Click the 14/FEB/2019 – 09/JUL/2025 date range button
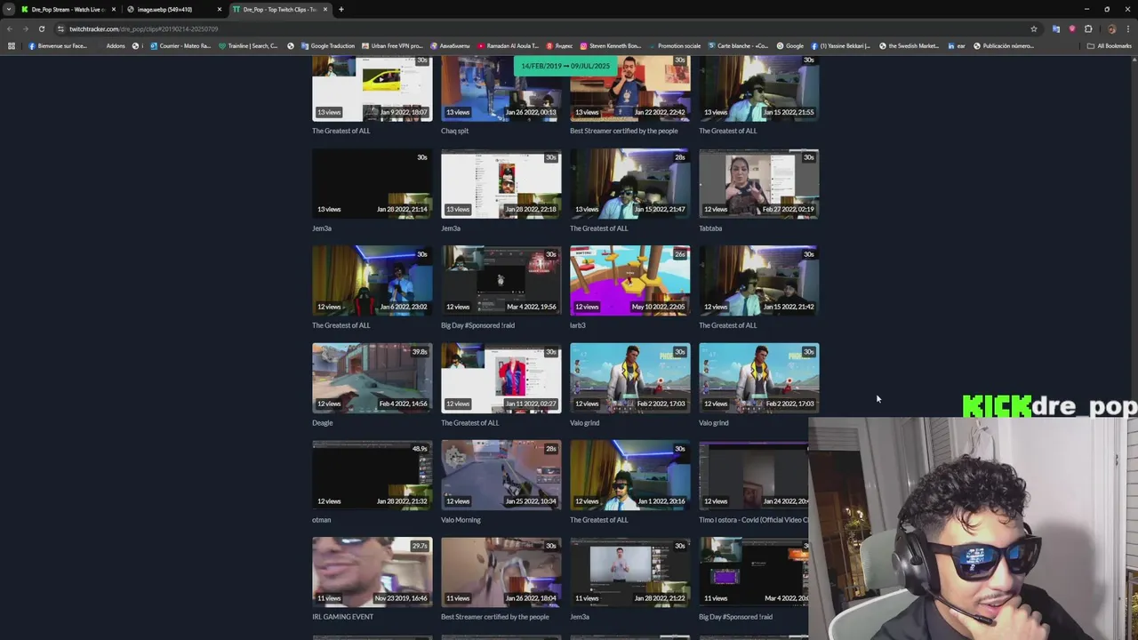Image resolution: width=1138 pixels, height=640 pixels. (565, 66)
